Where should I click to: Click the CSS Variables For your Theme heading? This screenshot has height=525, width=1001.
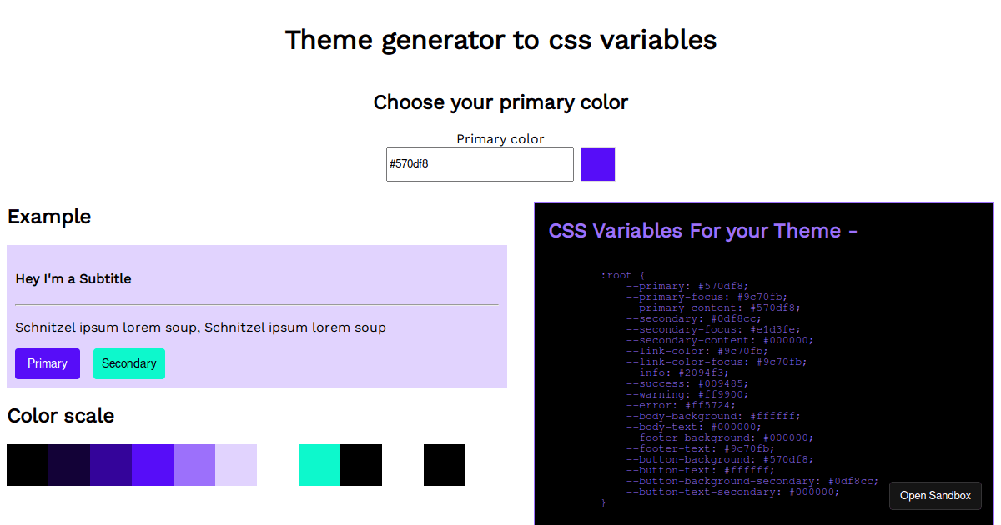703,231
